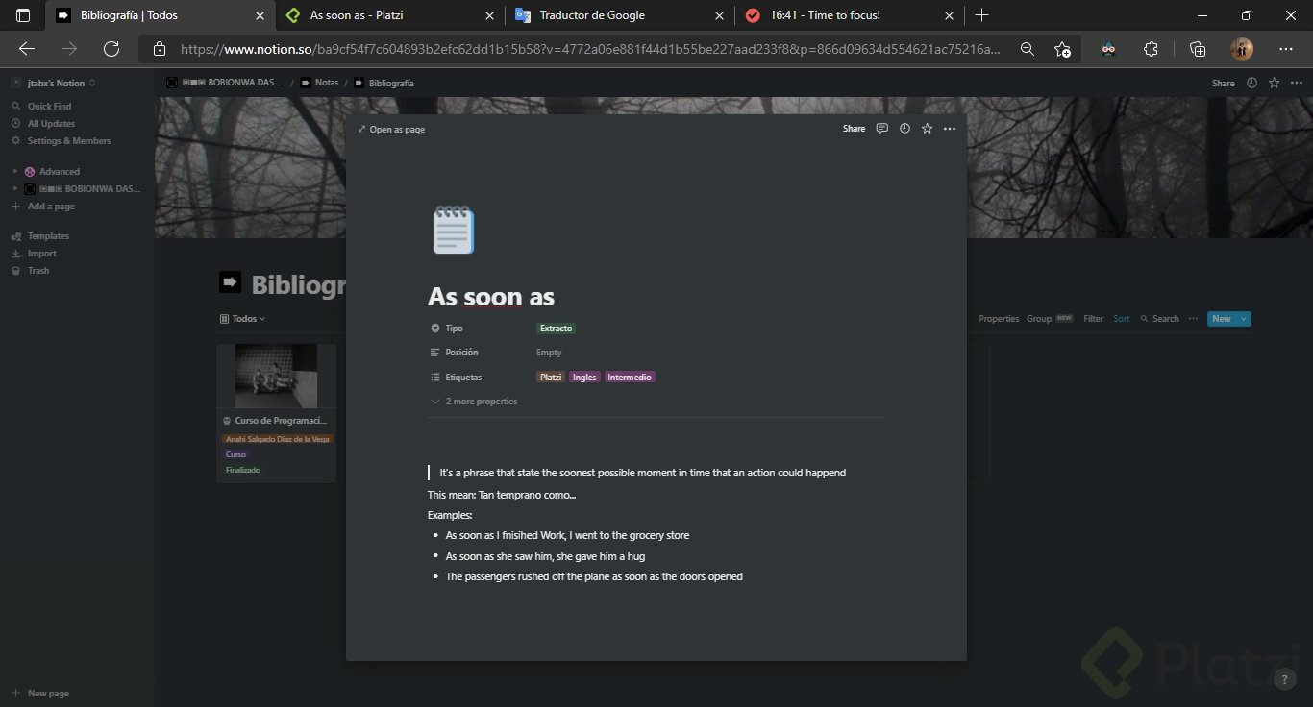The image size is (1313, 707).
Task: Reload the page with refresh icon
Action: [x=111, y=49]
